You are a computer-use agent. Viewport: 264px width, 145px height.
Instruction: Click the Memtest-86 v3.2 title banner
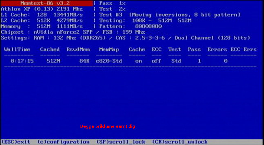pyautogui.click(x=47, y=3)
